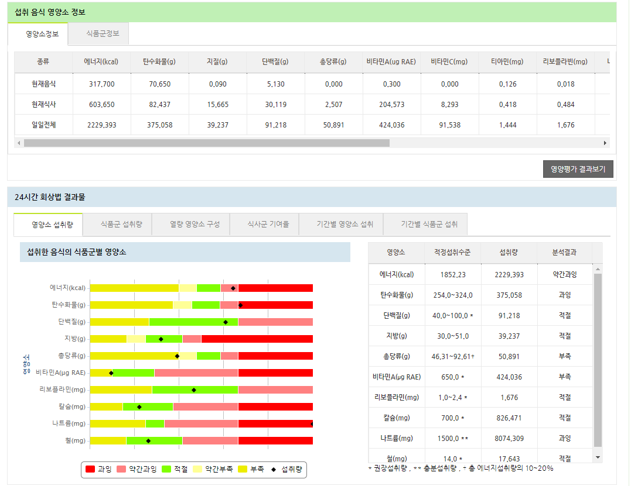
Task: Switch to the 식품군정보 tab
Action: (103, 33)
